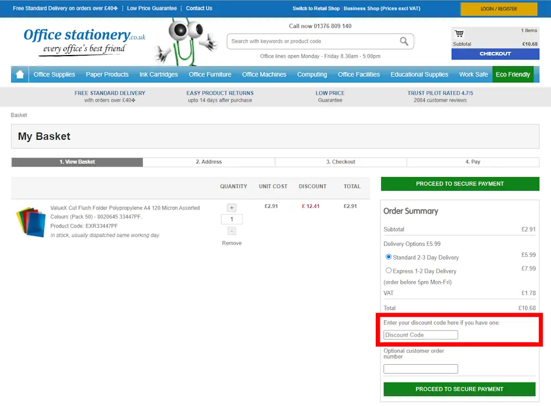Viewport: 551px width, 406px height.
Task: Click the ValueX folder product thumbnail
Action: tap(31, 222)
